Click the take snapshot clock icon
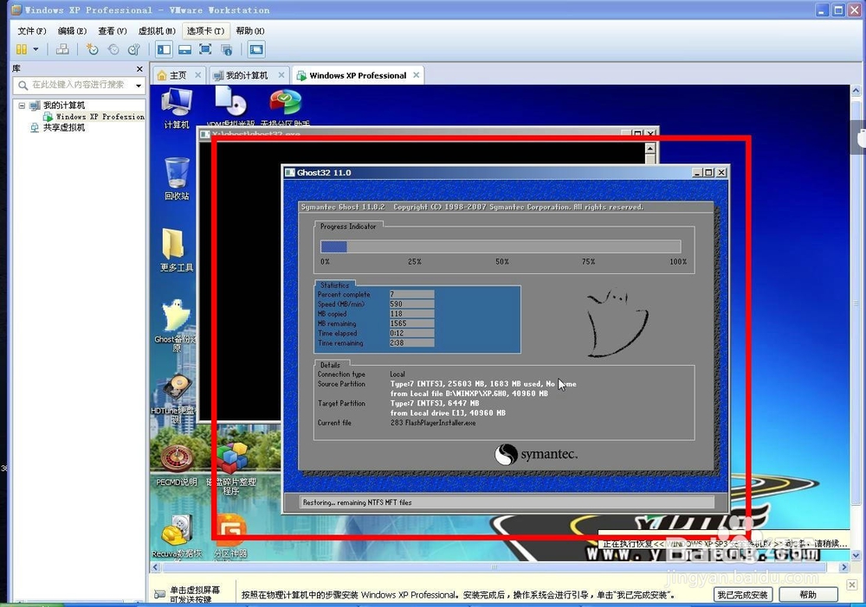This screenshot has width=866, height=607. click(93, 49)
